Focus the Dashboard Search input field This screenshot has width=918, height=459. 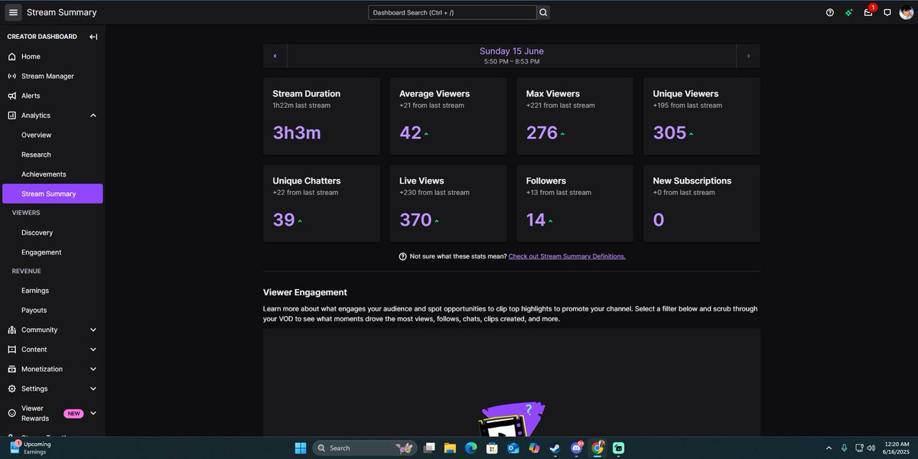(x=452, y=12)
